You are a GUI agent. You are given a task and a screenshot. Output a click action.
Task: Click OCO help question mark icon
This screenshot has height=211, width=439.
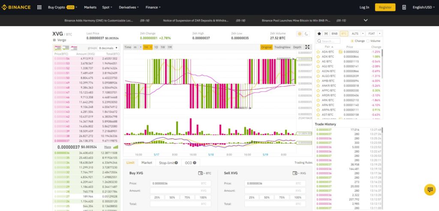coord(194,163)
